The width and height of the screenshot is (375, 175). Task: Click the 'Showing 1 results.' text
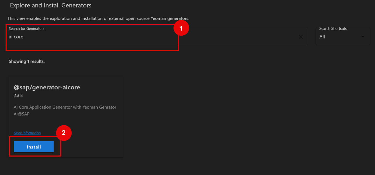pos(27,62)
